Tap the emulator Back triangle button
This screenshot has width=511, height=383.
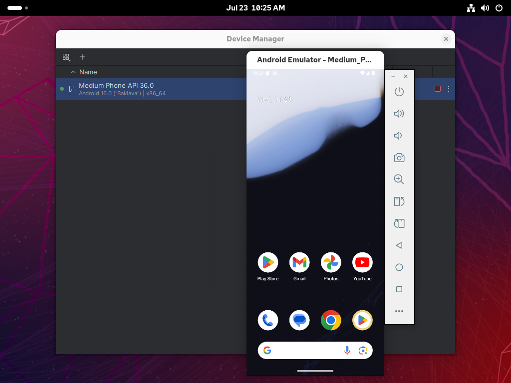coord(399,245)
